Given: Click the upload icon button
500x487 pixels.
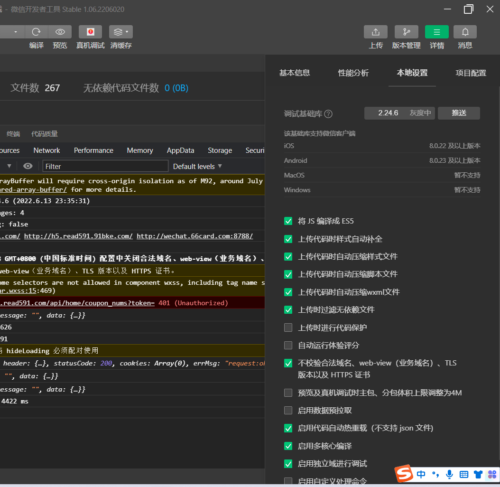Looking at the screenshot, I should (x=376, y=32).
